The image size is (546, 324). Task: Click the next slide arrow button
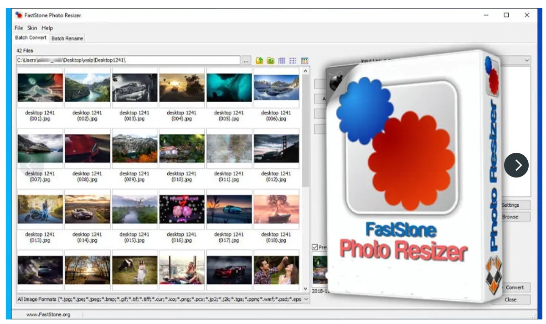[516, 165]
